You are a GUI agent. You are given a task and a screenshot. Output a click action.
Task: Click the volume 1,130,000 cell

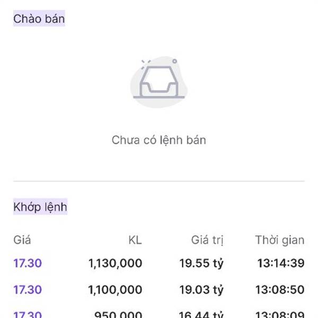click(x=114, y=263)
